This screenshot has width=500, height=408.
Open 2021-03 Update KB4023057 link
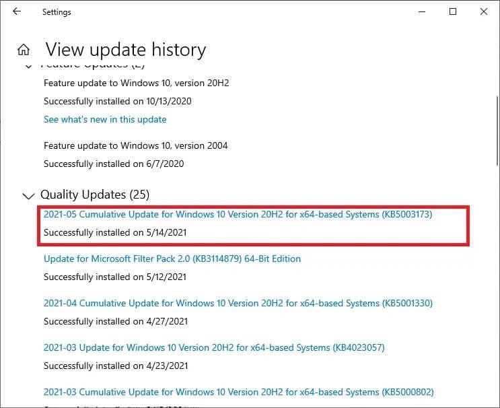pyautogui.click(x=214, y=347)
